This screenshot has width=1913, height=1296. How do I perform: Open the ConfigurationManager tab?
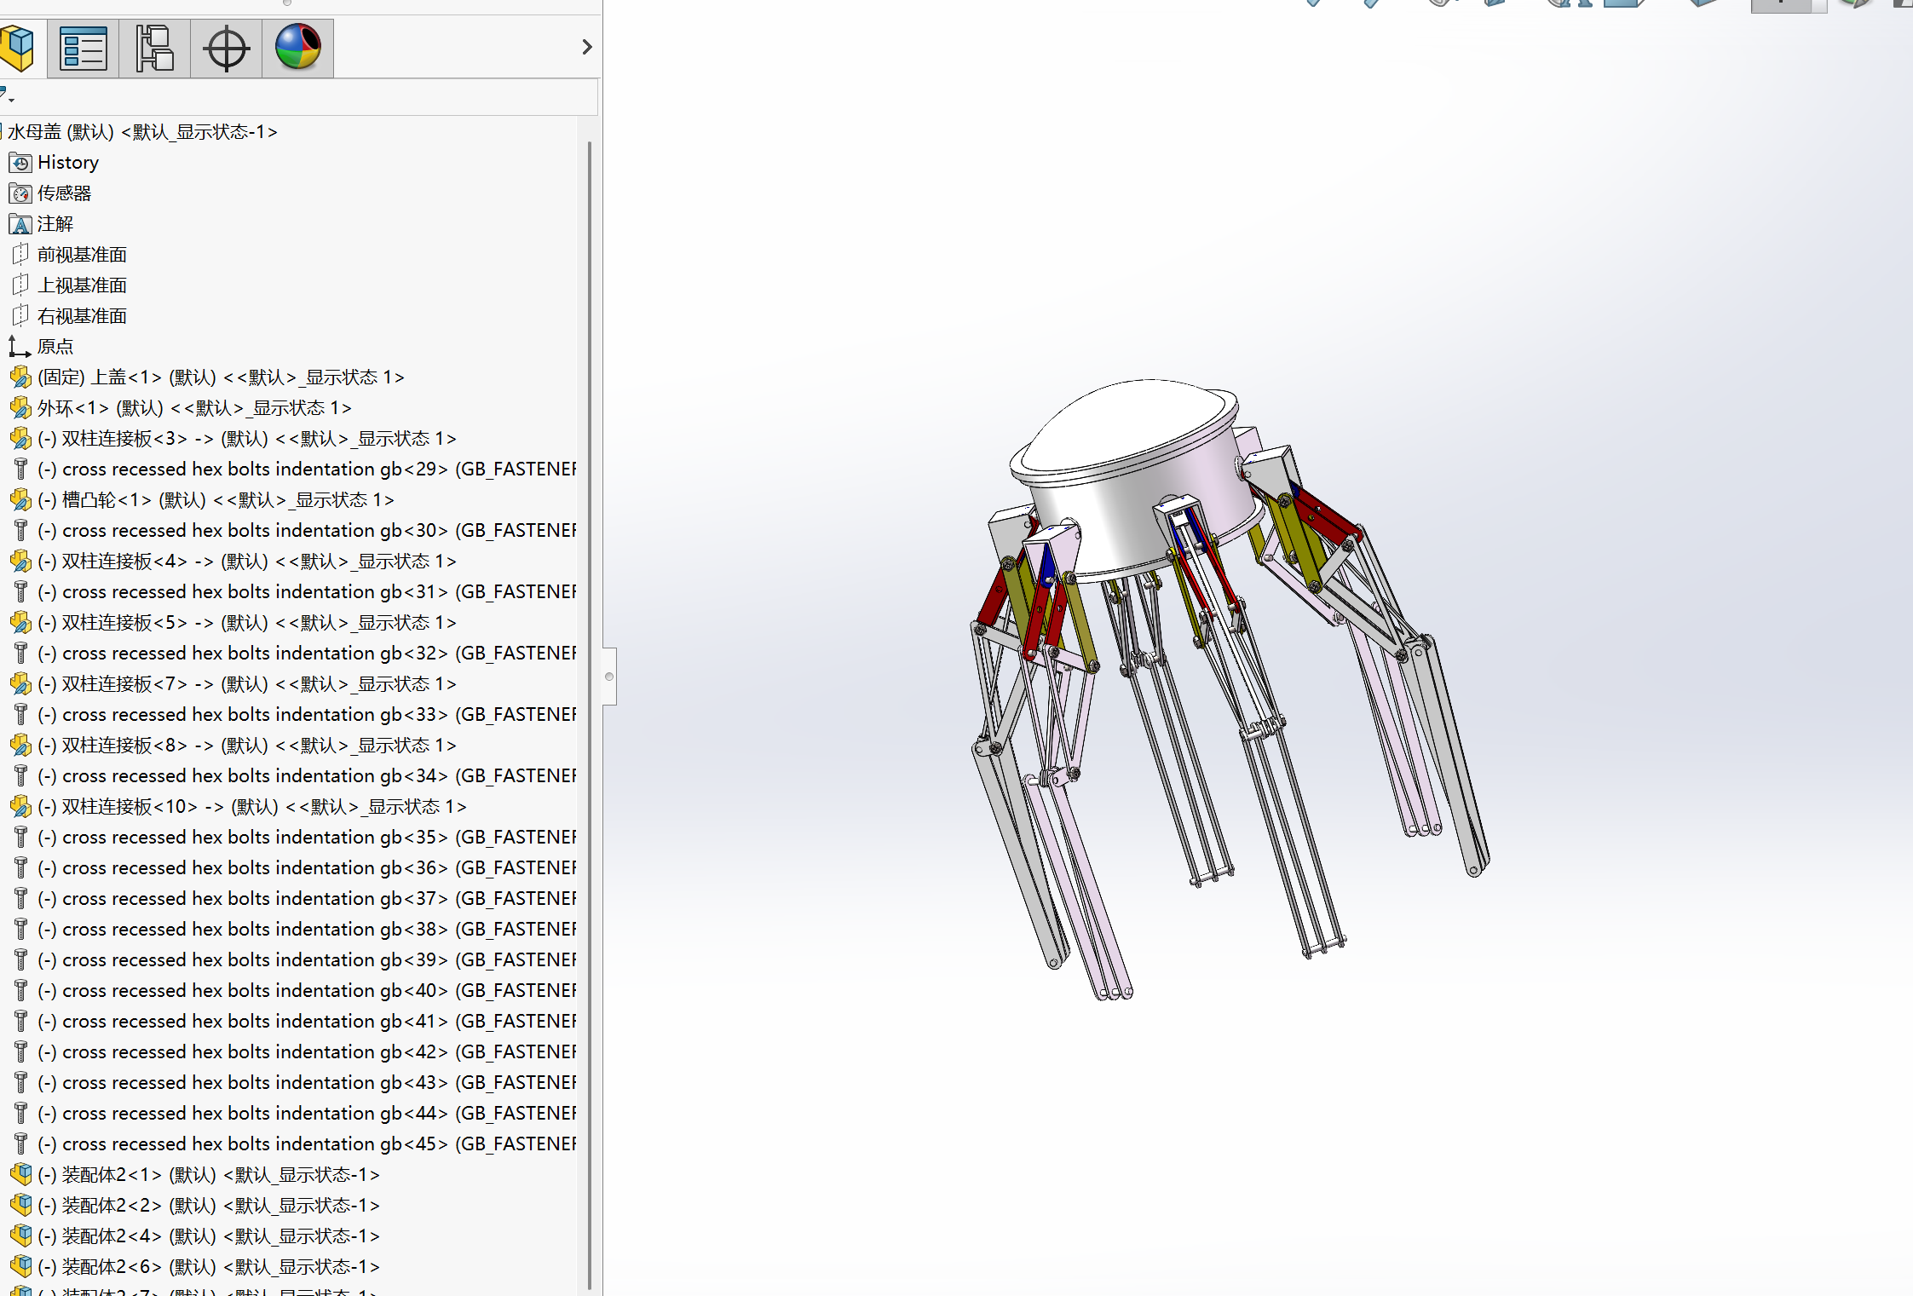click(154, 48)
